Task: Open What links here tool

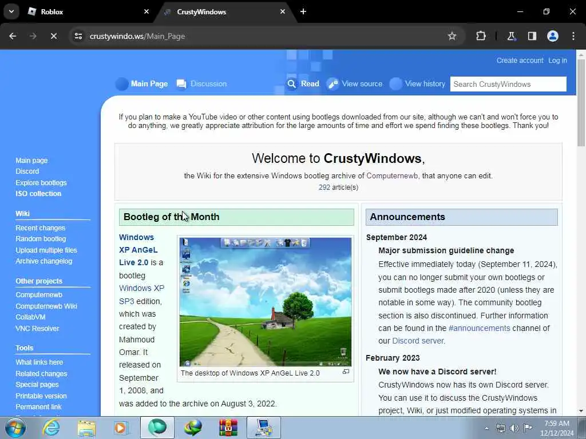Action: (39, 362)
